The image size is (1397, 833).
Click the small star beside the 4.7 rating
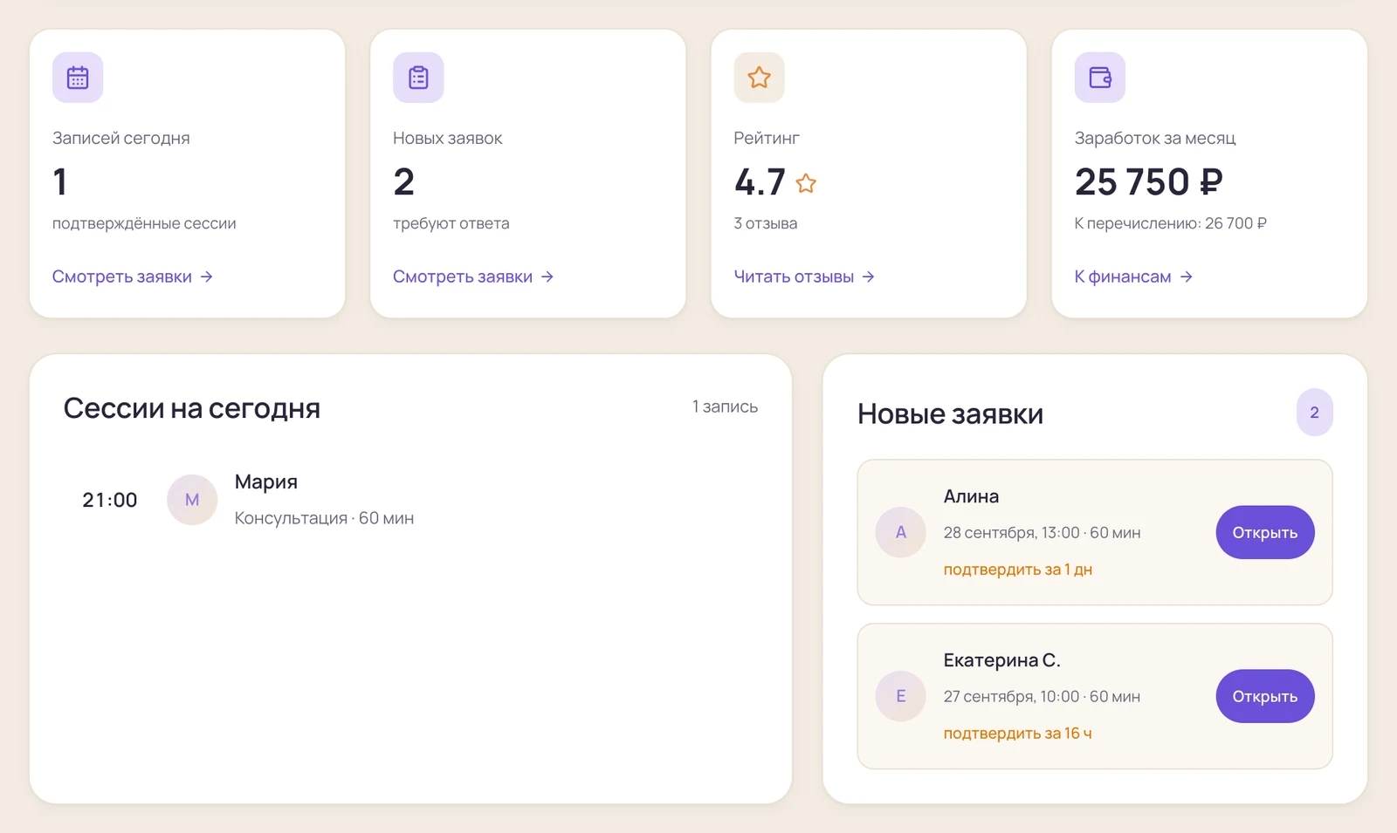[806, 183]
